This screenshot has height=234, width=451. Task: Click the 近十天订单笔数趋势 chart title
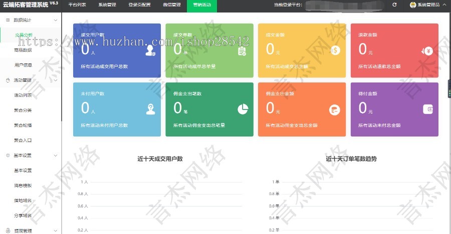(351, 159)
